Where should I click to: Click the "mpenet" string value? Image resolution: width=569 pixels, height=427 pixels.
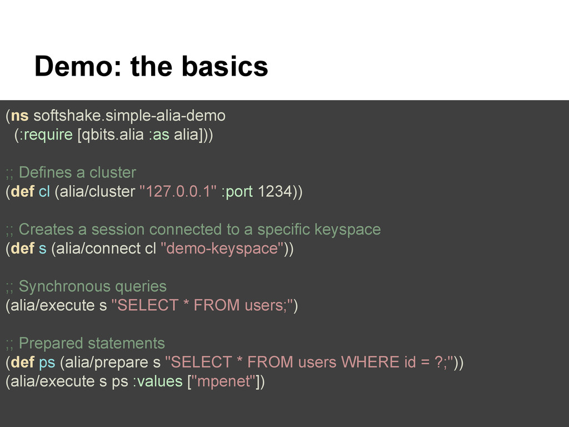[x=224, y=381]
